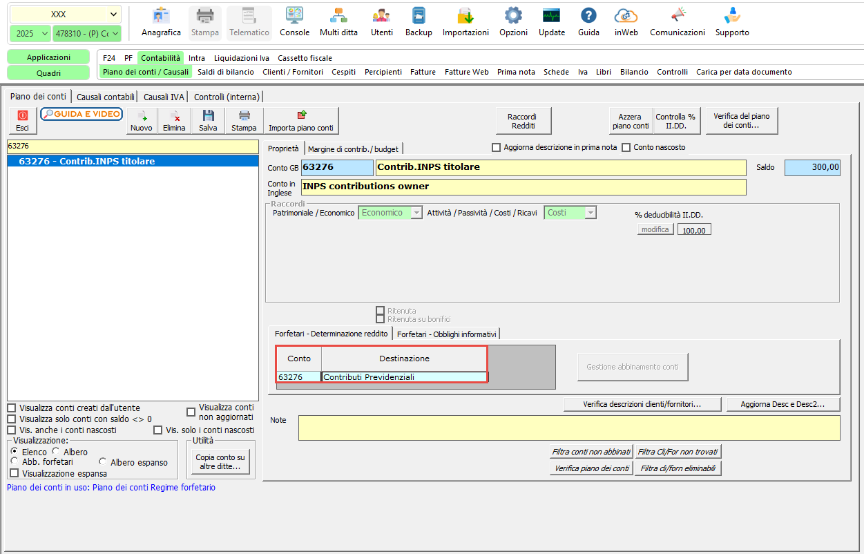Open the Prima nota menu item

(x=516, y=72)
